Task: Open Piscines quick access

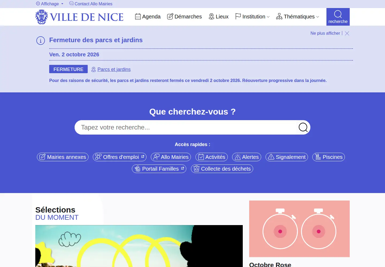Action: (x=329, y=157)
